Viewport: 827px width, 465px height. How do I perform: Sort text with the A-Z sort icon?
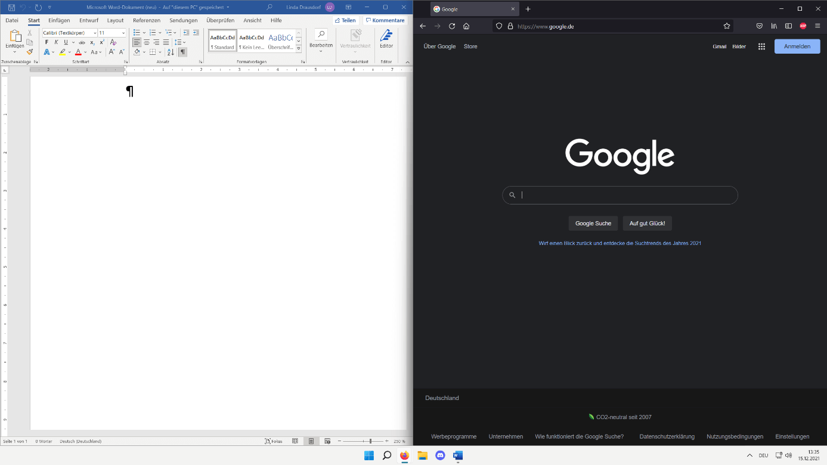(171, 52)
